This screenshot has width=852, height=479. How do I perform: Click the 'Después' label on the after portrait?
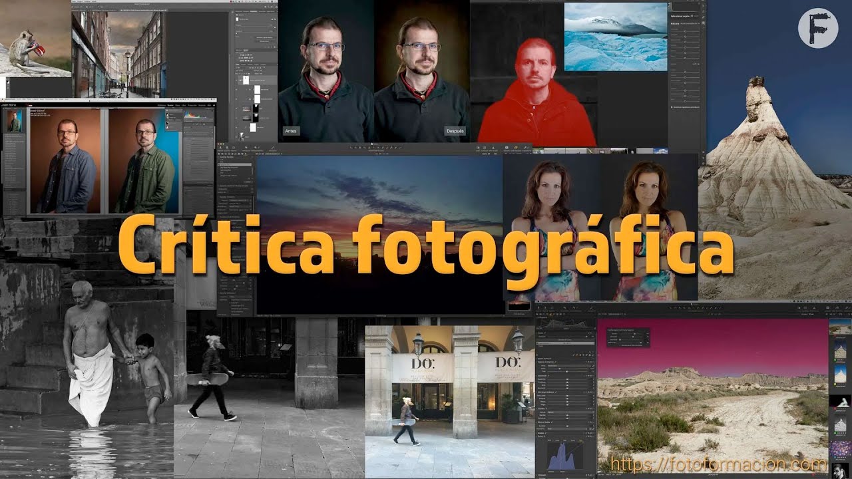[x=455, y=131]
